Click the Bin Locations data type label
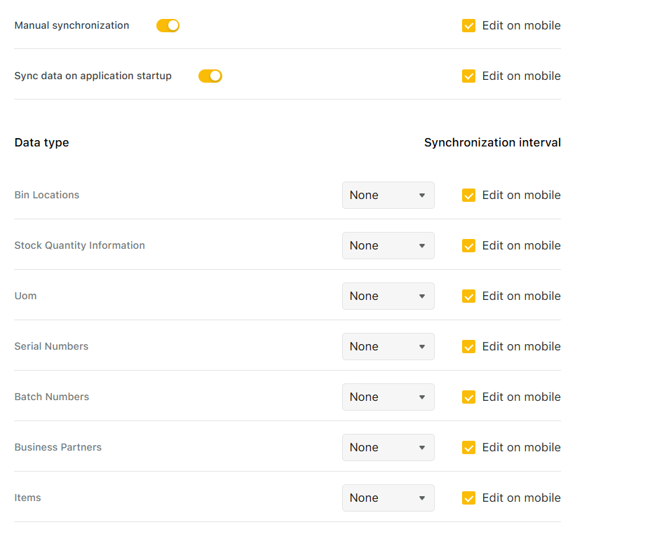 tap(47, 196)
